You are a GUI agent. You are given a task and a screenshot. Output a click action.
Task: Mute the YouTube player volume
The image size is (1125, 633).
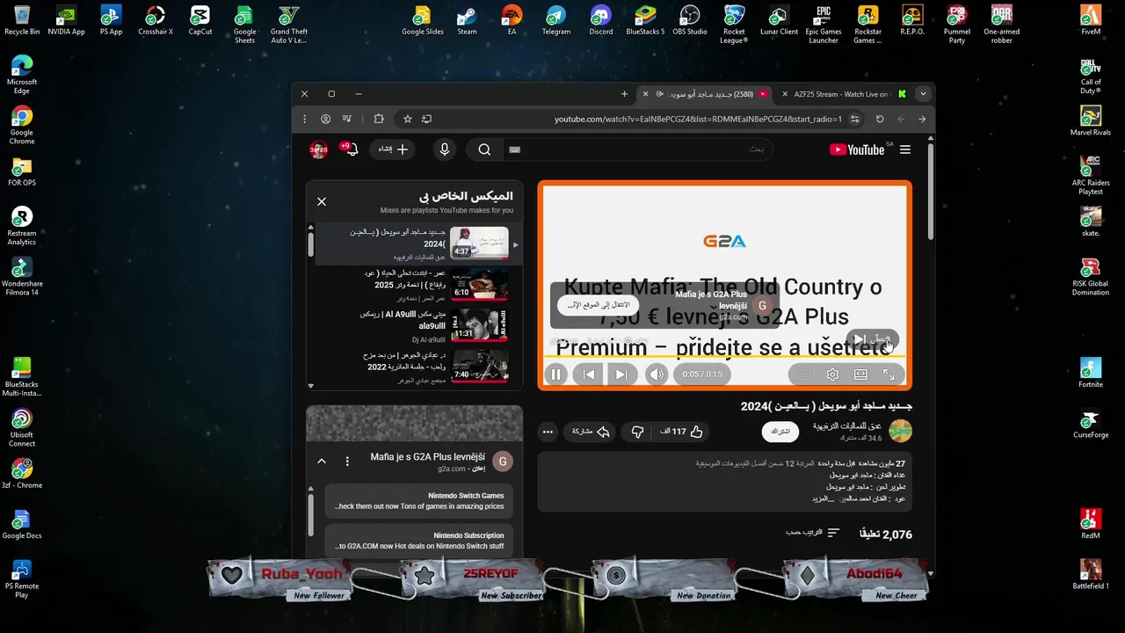coord(657,375)
